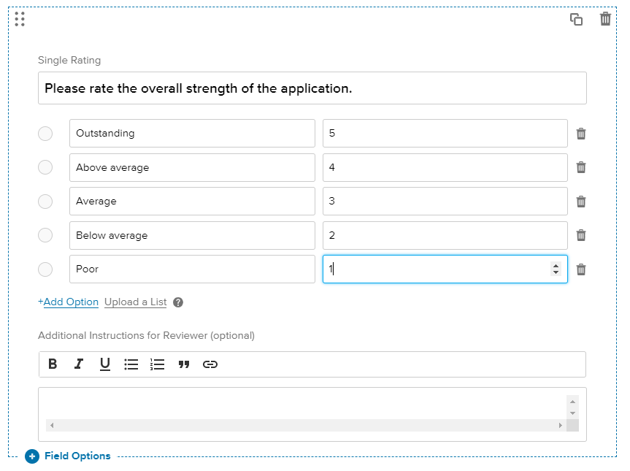Select the Above average radio button

(45, 167)
